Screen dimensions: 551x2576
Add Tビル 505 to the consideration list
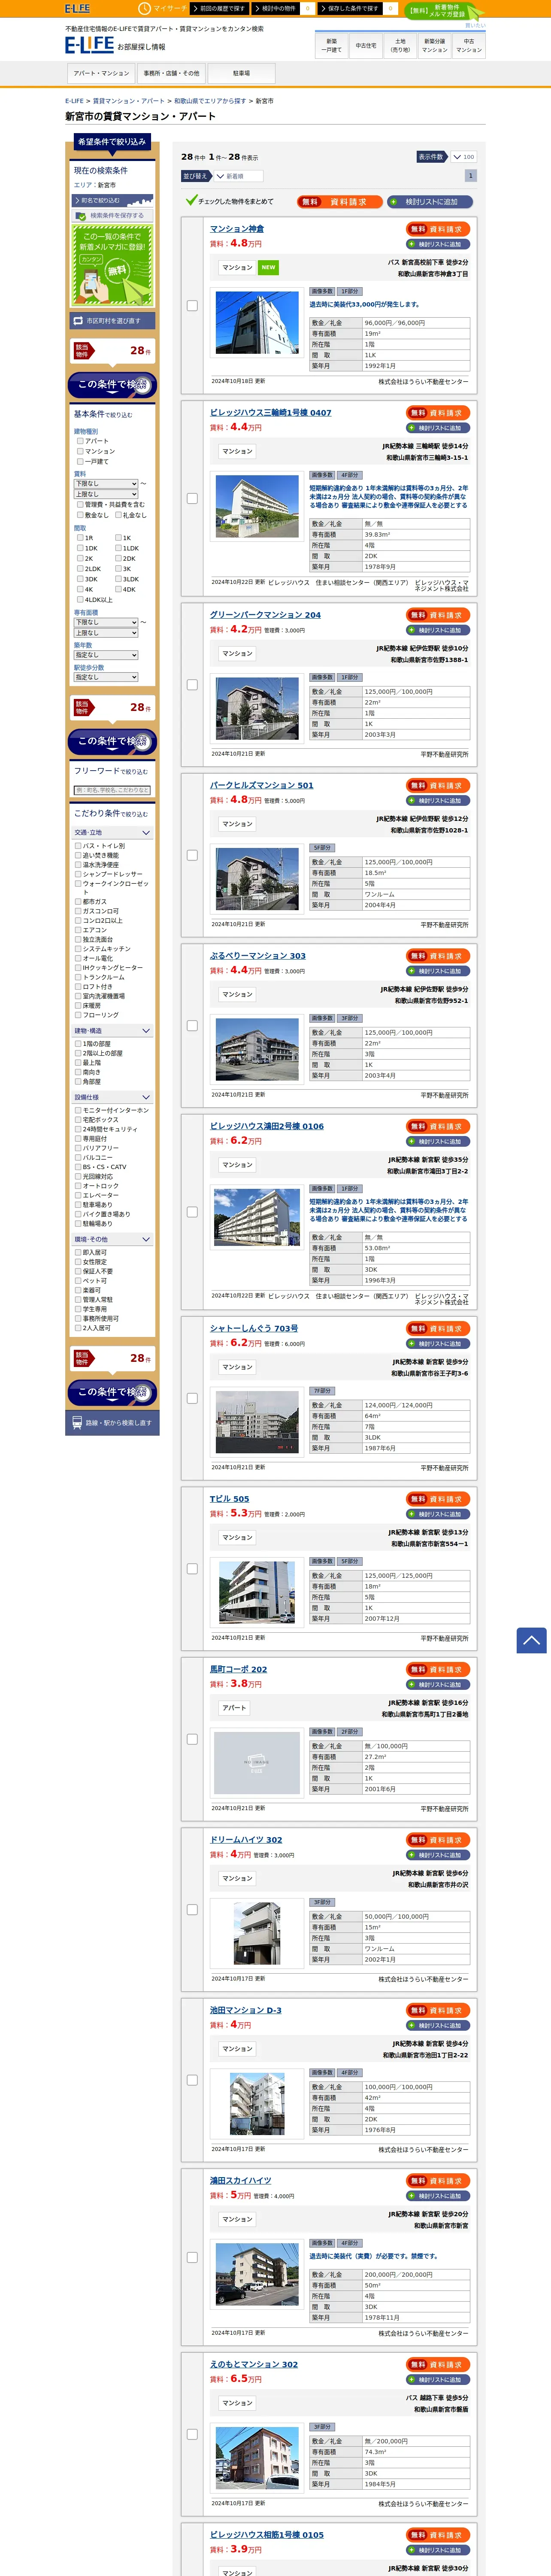pyautogui.click(x=439, y=1514)
